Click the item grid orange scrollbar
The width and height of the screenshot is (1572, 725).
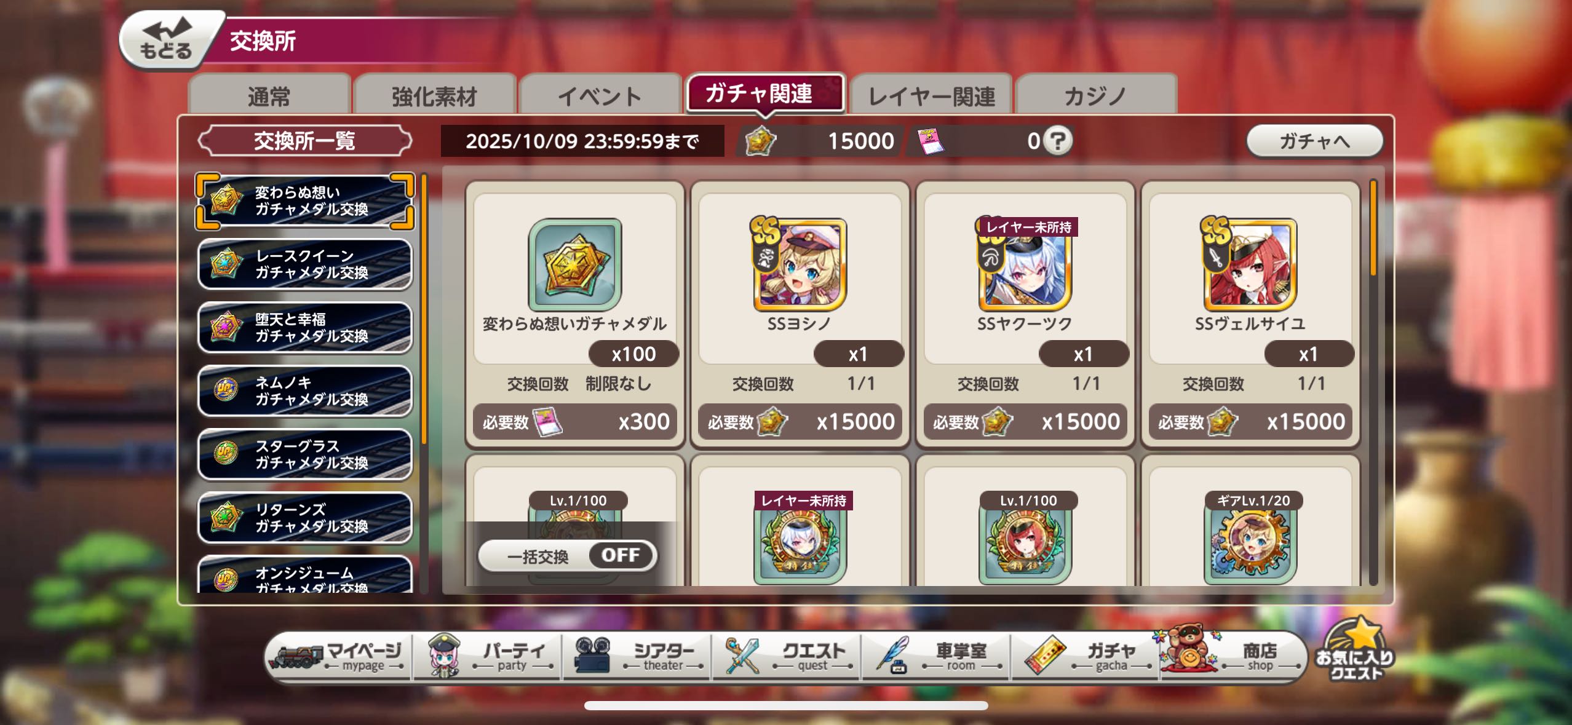[1373, 228]
